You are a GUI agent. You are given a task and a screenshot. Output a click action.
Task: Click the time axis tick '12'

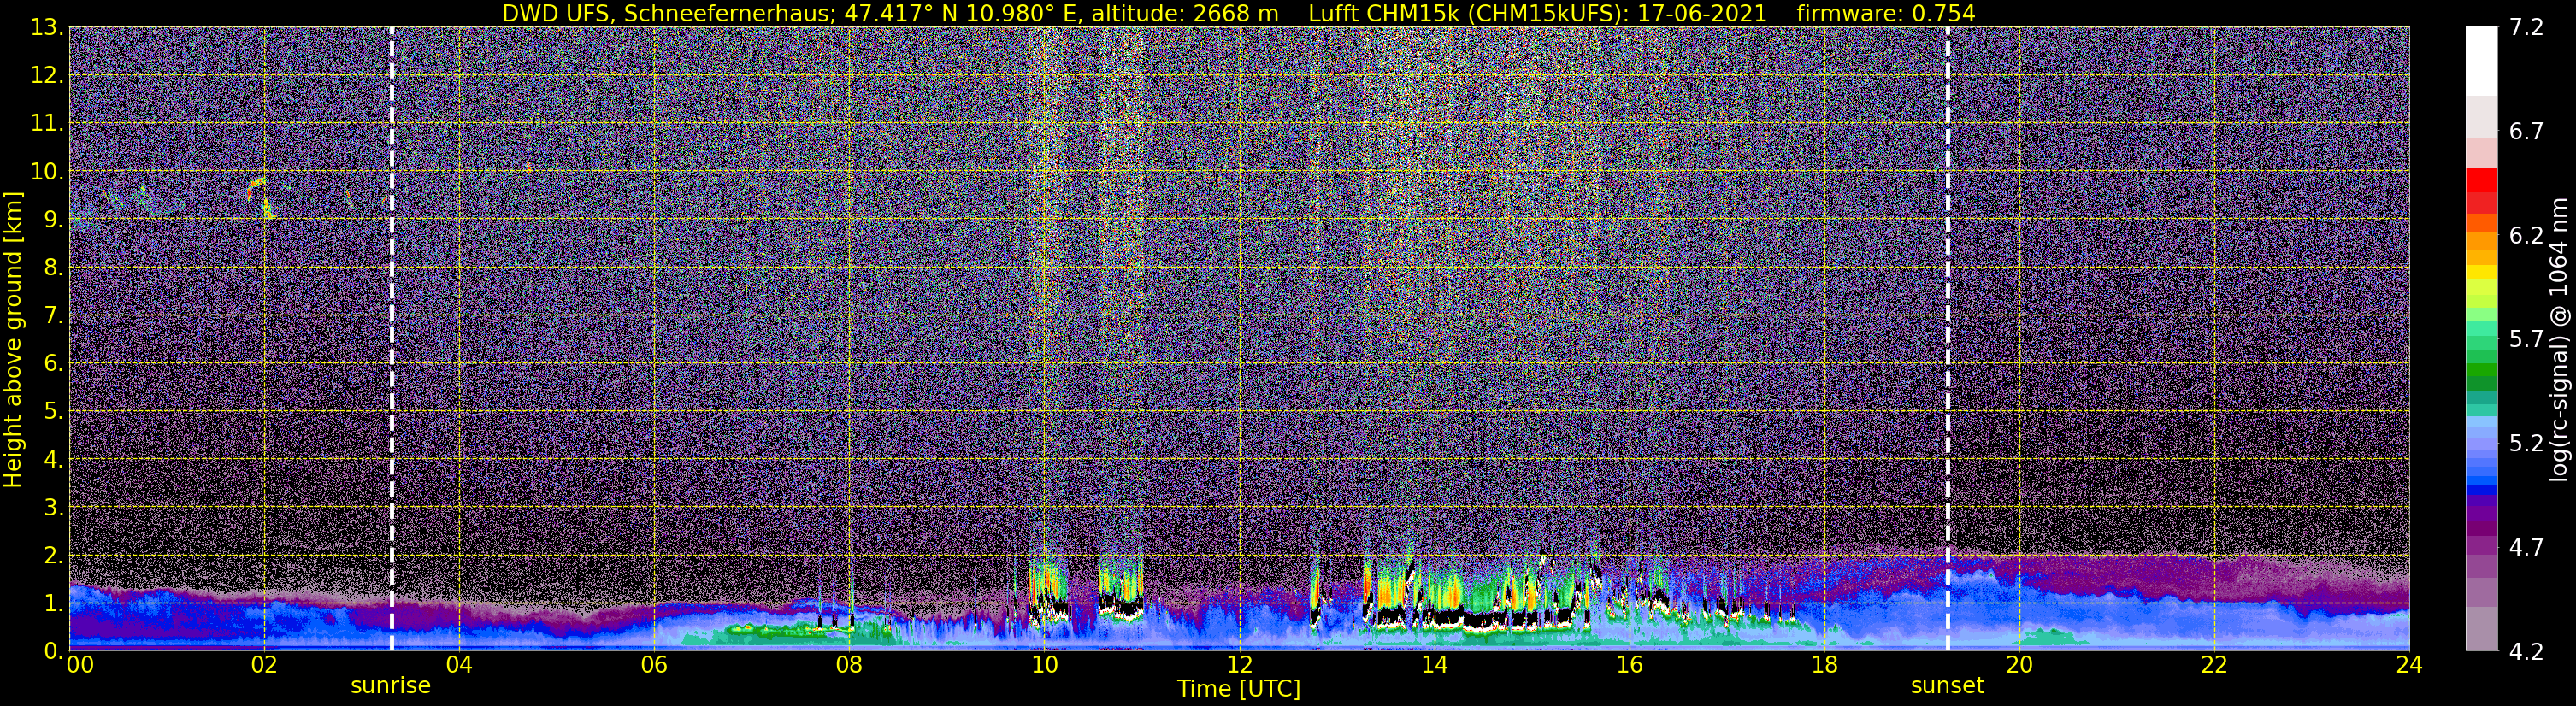[1238, 665]
